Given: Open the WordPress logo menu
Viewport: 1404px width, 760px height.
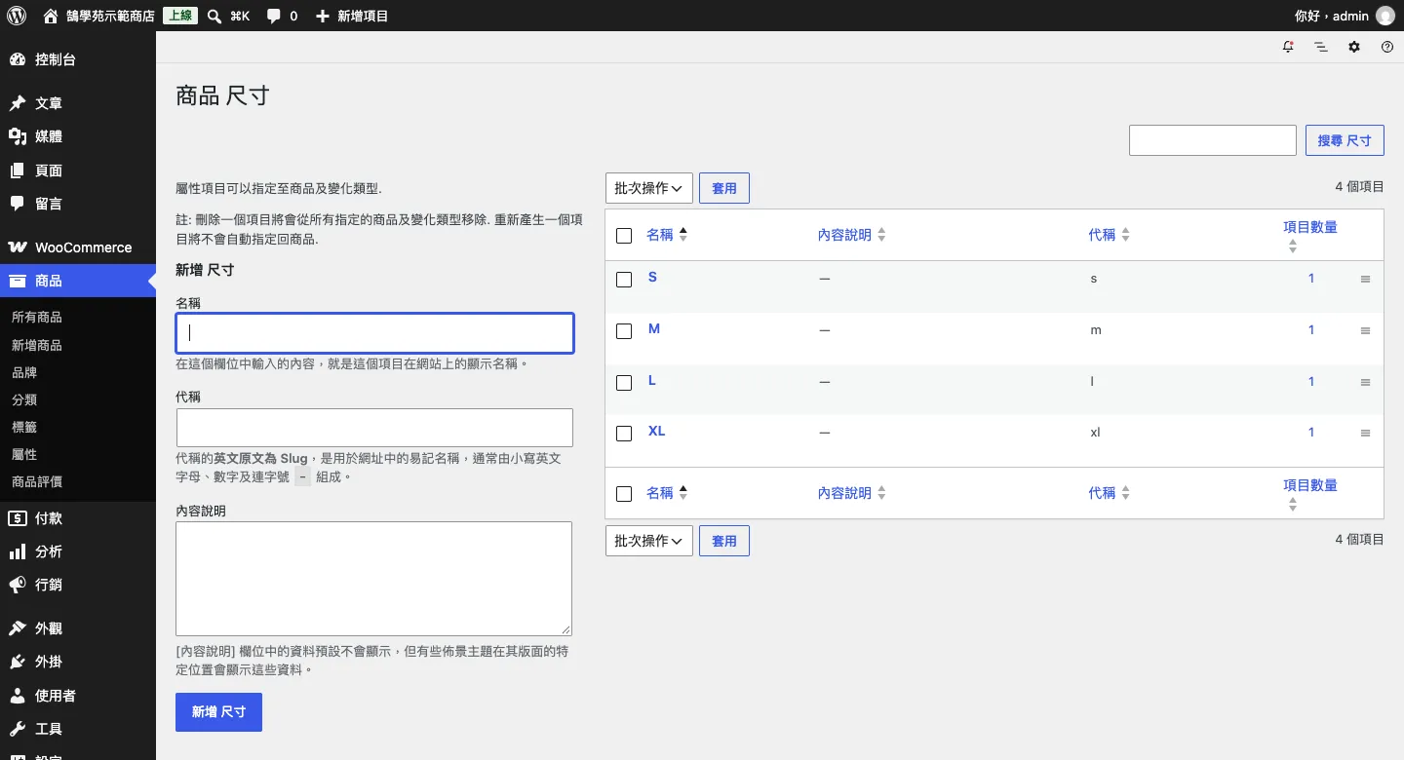Looking at the screenshot, I should 17,16.
